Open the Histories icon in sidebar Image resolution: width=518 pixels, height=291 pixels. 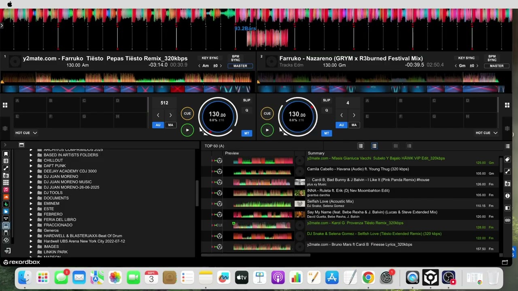[6, 240]
